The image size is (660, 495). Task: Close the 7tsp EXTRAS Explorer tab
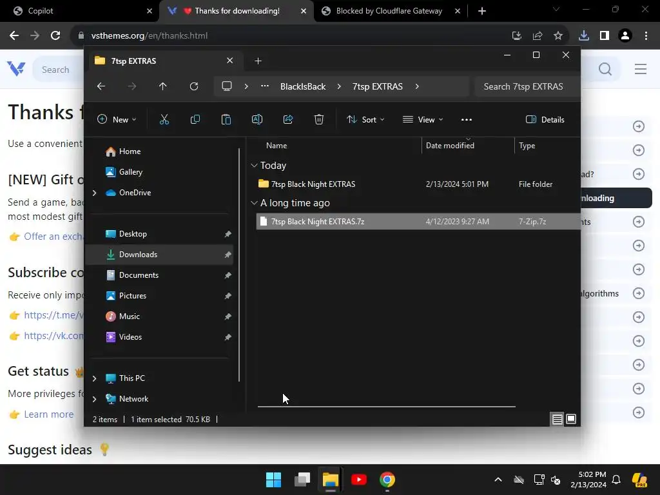click(x=230, y=61)
